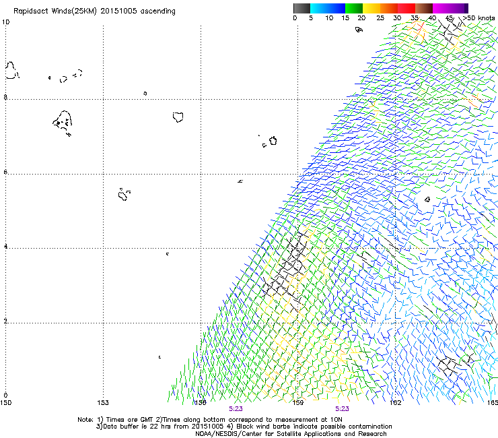The height and width of the screenshot is (438, 498).
Task: Click the '20' label under the color bar
Action: point(361,18)
